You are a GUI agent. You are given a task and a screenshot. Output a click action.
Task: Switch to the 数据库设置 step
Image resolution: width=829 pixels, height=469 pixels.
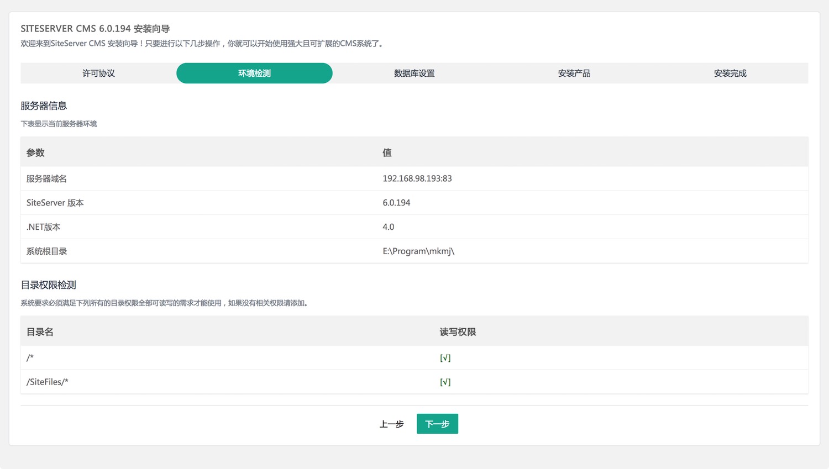pyautogui.click(x=414, y=73)
